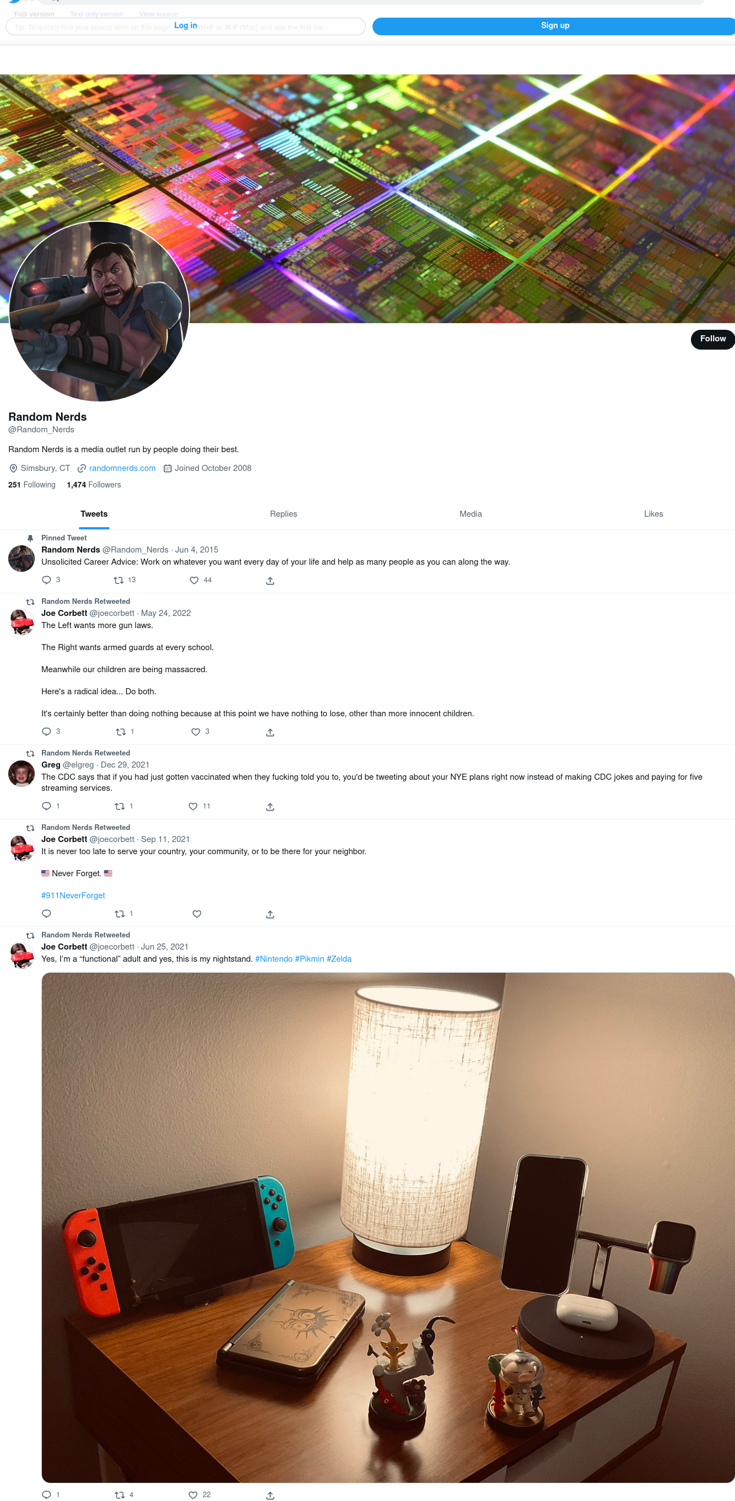Viewport: 735px width, 1501px height.
Task: Like the #911NeverForget tweet
Action: coord(197,914)
